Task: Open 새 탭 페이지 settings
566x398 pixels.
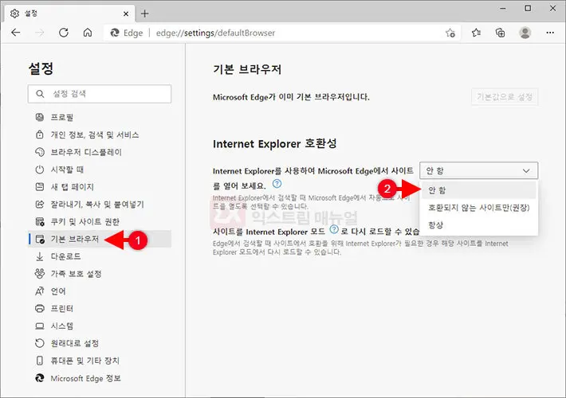Action: [x=100, y=187]
